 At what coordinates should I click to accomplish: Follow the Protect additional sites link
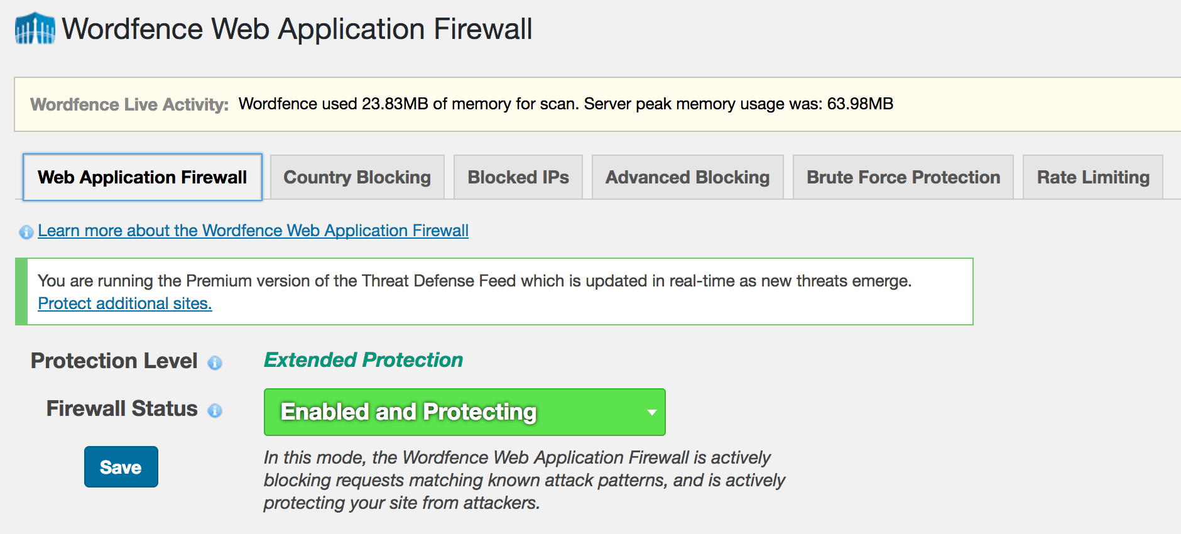(x=125, y=303)
